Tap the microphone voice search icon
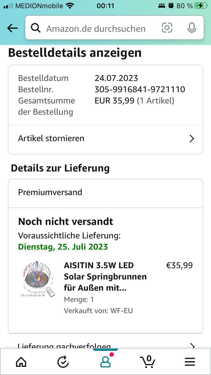 tap(192, 28)
